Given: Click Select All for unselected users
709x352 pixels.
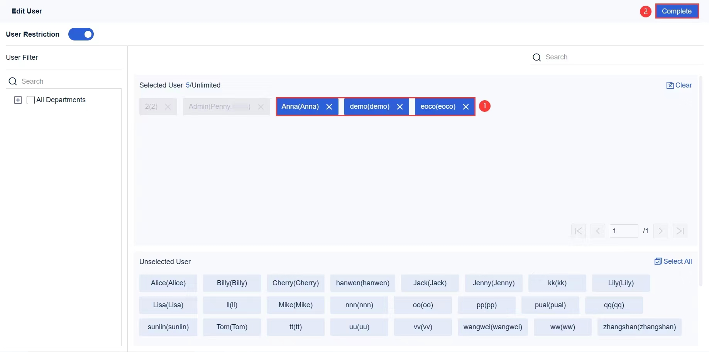Looking at the screenshot, I should pos(673,261).
